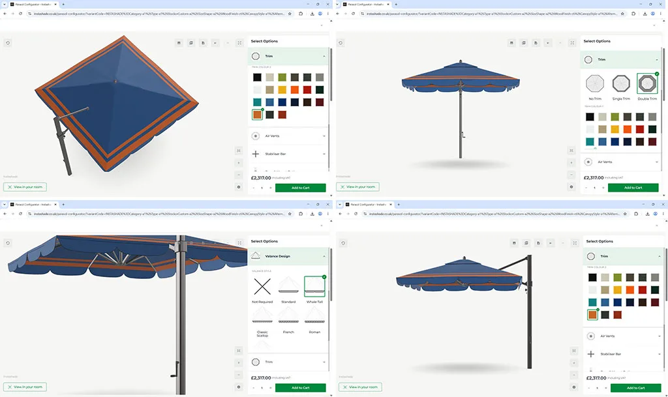Reset the 3D view in bottom-left window

8,243
